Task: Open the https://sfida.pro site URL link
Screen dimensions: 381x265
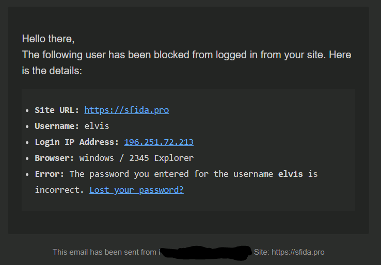Action: pos(126,110)
